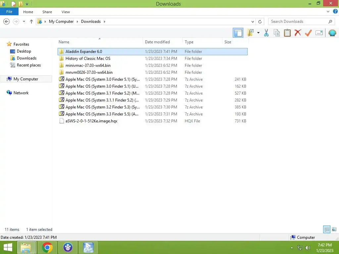Switch to Details view in status bar

327,229
